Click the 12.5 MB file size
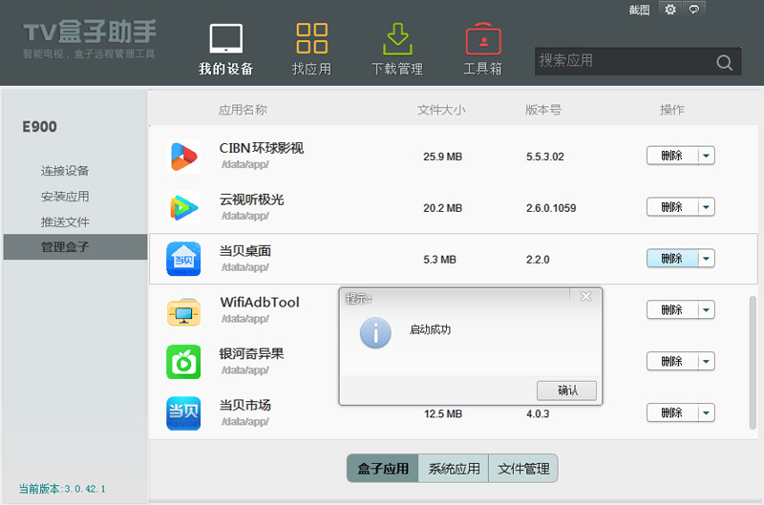 (x=442, y=414)
